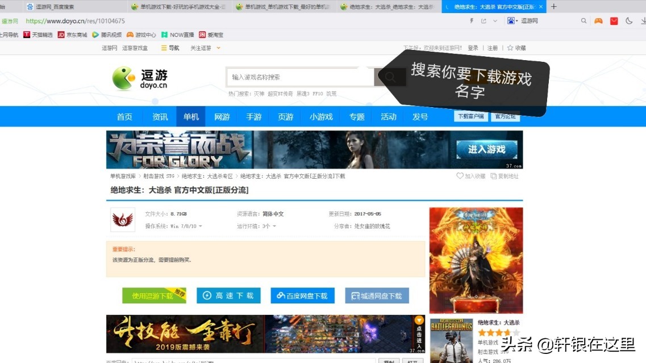The height and width of the screenshot is (363, 646).
Task: Click the browser search magnifier icon
Action: point(584,21)
